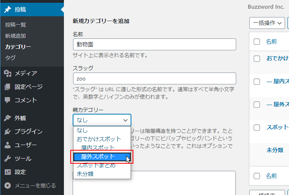Click the ツール wrench icon
289x195 pixels.
pyautogui.click(x=8, y=159)
